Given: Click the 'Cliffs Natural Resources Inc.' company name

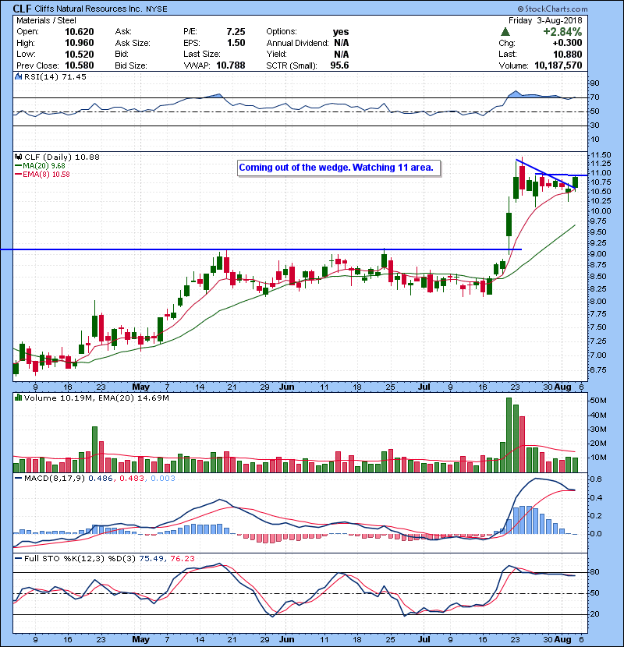Looking at the screenshot, I should (88, 9).
